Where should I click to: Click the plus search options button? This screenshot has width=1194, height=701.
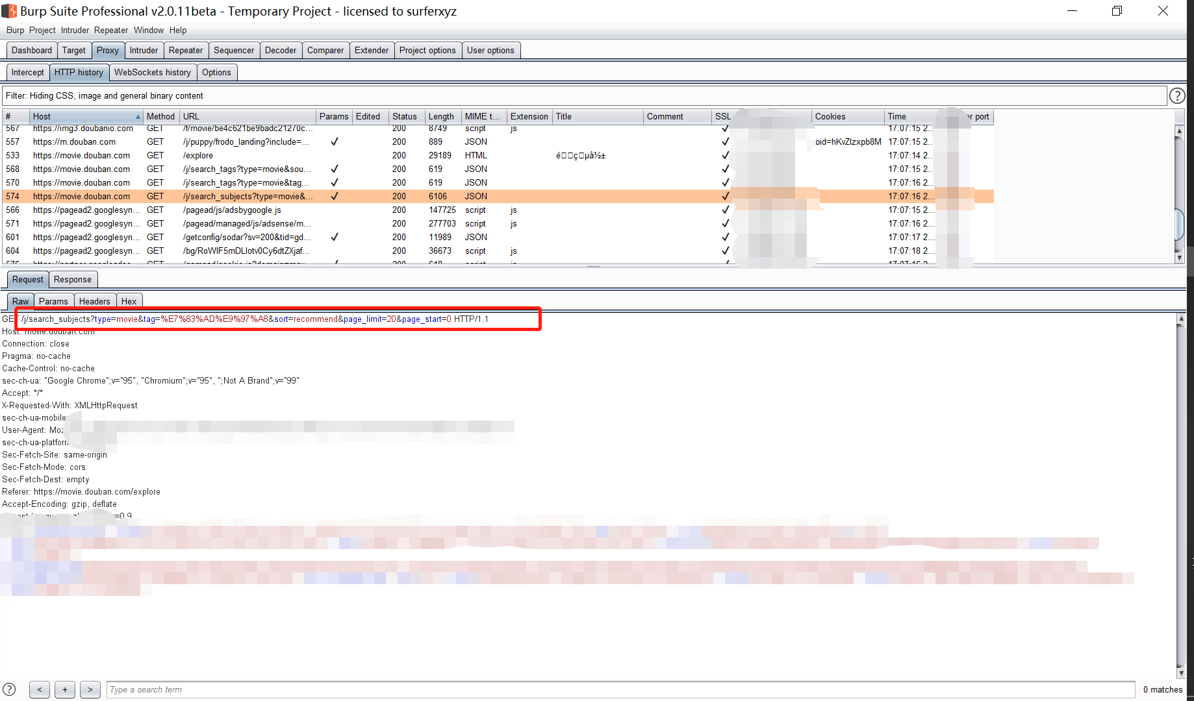pos(65,689)
